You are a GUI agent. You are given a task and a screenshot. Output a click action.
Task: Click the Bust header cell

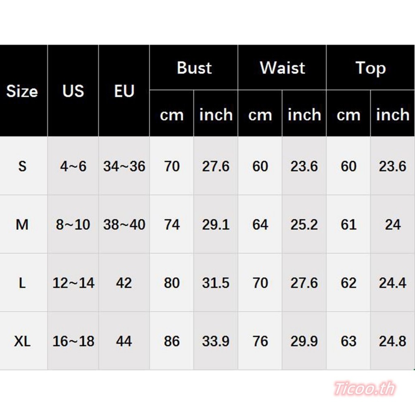pos(194,68)
